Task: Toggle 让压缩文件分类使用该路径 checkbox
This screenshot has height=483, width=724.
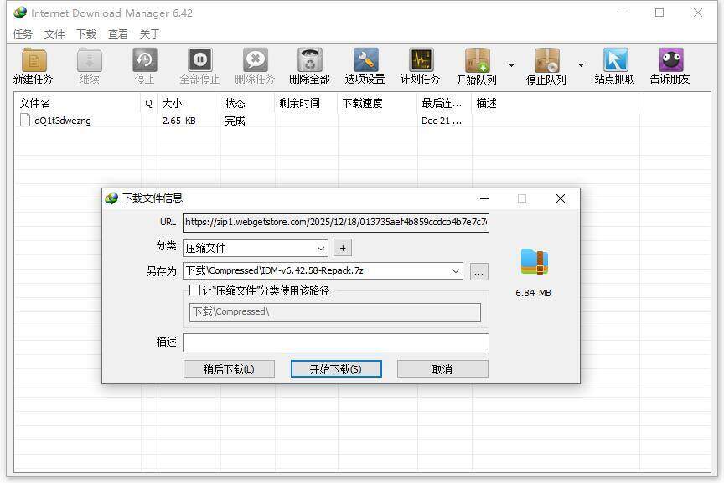Action: [195, 290]
